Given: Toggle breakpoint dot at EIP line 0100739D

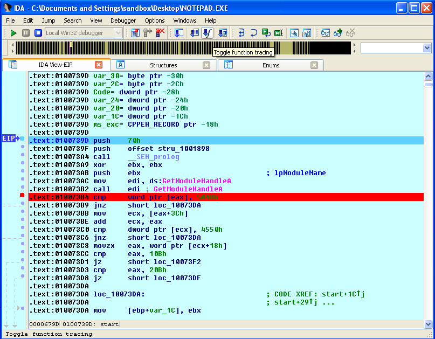Looking at the screenshot, I should [22, 139].
